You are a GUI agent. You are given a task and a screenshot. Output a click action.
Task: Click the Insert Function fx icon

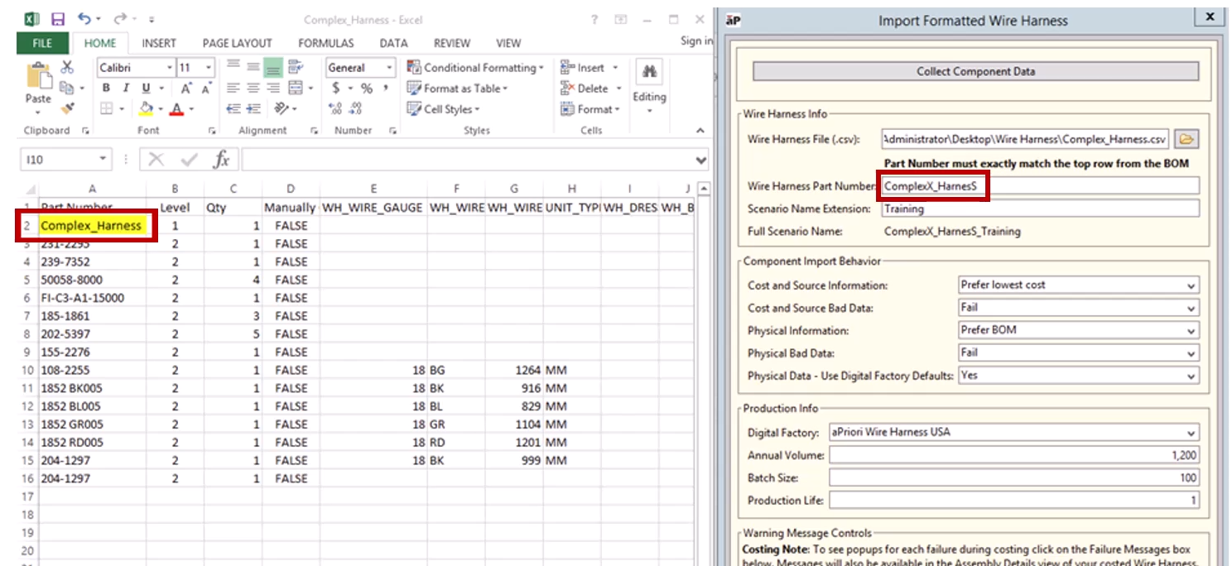click(221, 160)
